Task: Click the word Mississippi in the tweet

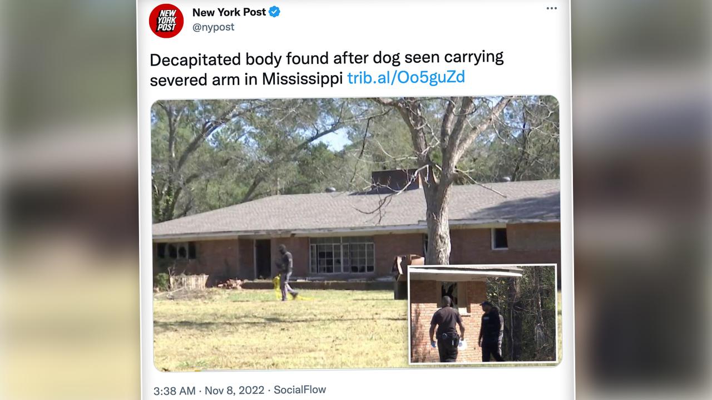Action: click(302, 78)
